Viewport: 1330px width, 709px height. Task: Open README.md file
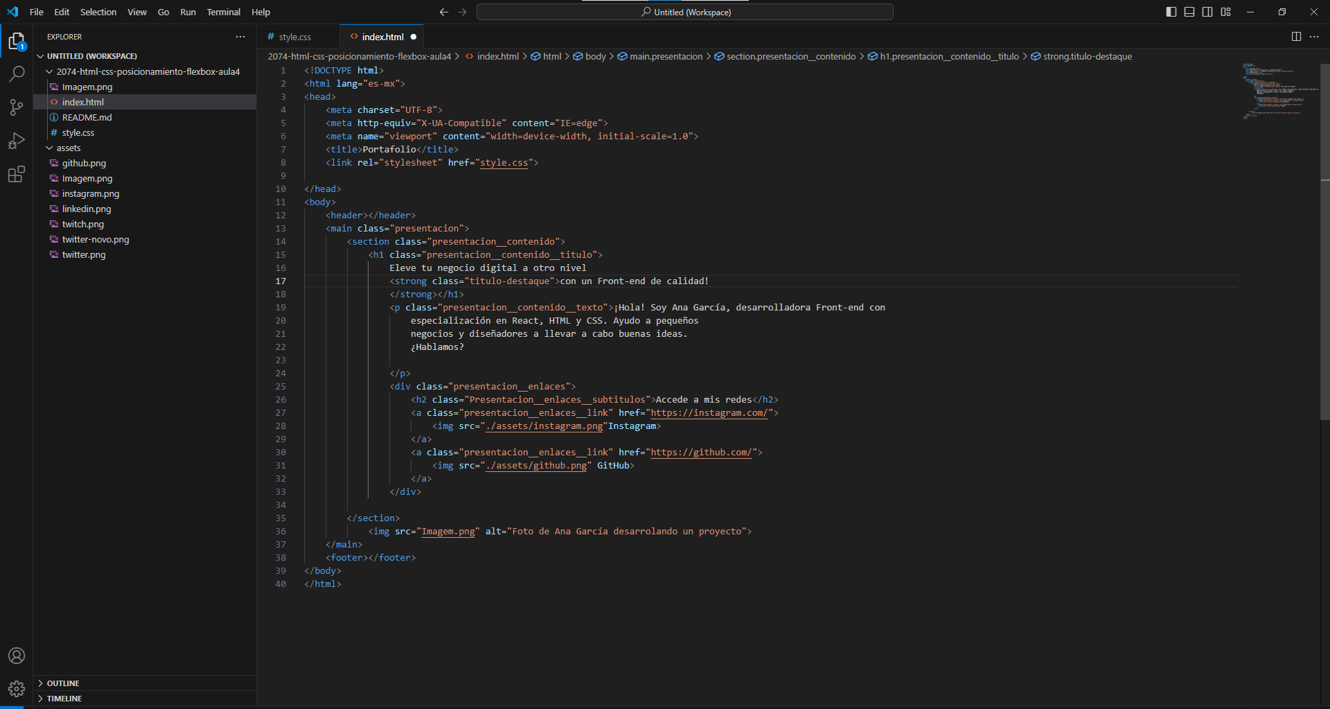click(145, 117)
